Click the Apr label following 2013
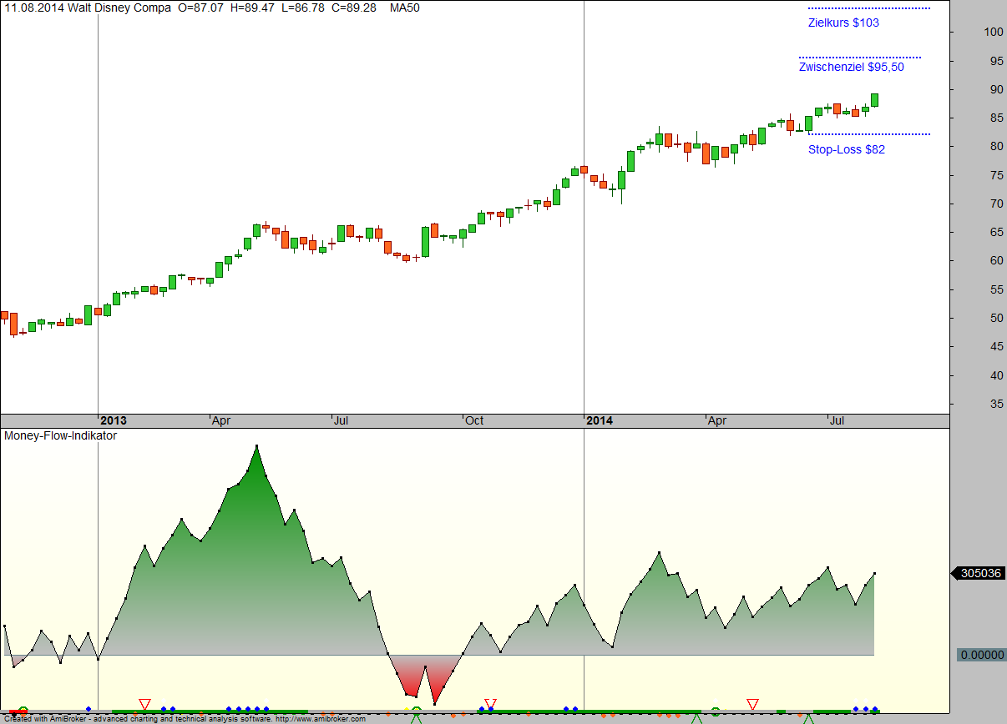The width and height of the screenshot is (1007, 724). coord(220,420)
